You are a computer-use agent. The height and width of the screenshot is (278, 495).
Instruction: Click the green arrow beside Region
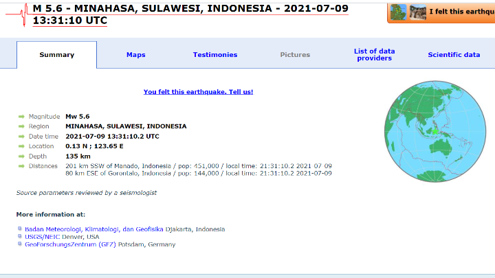point(21,126)
